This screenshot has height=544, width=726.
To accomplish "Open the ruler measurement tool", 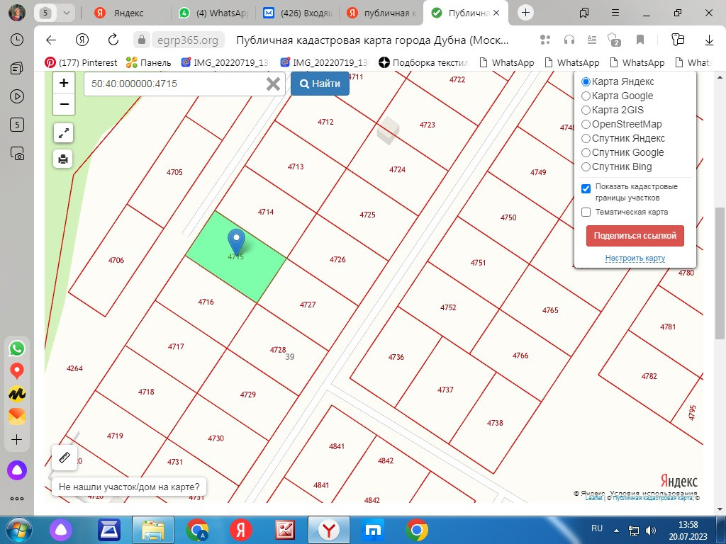I will click(x=64, y=458).
